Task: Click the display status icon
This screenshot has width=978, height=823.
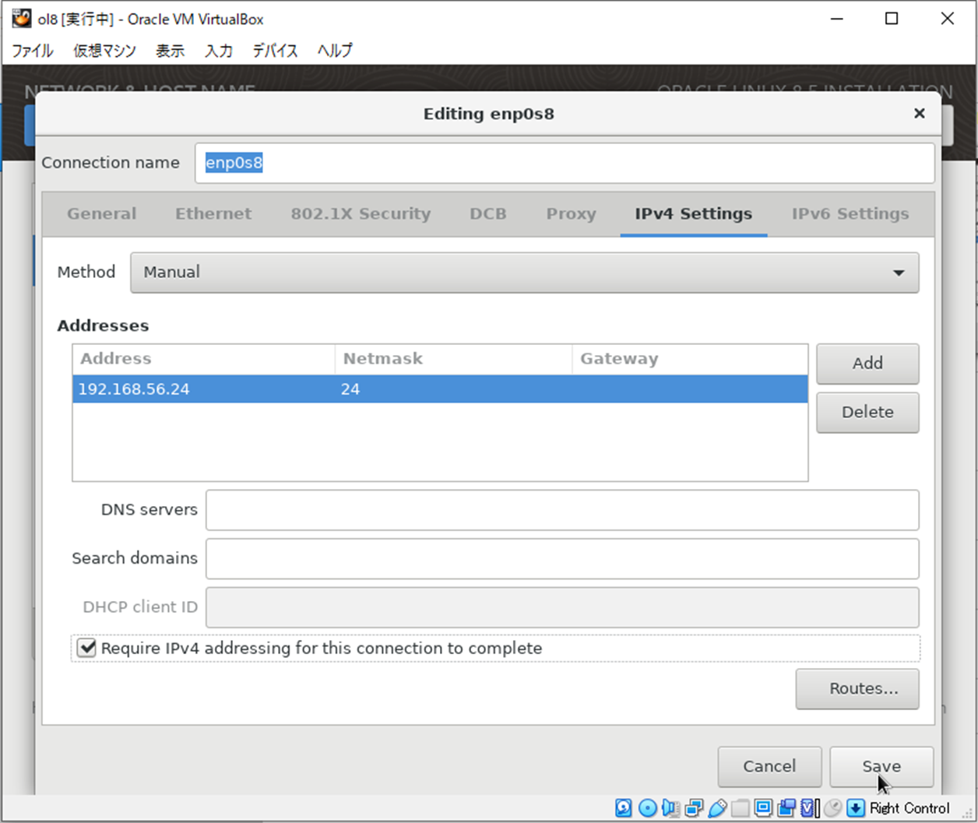Action: pyautogui.click(x=763, y=808)
